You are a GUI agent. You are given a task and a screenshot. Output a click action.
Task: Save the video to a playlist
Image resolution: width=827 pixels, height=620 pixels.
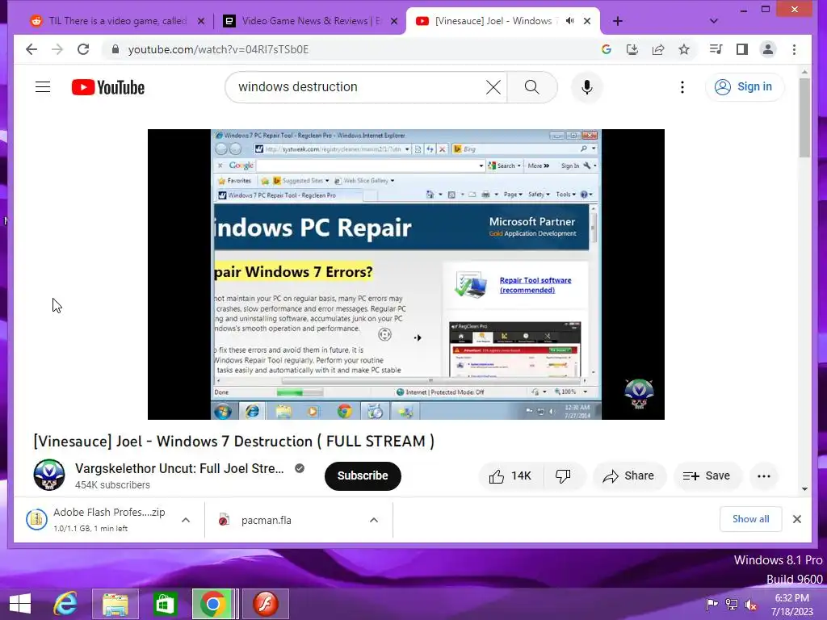pyautogui.click(x=707, y=476)
